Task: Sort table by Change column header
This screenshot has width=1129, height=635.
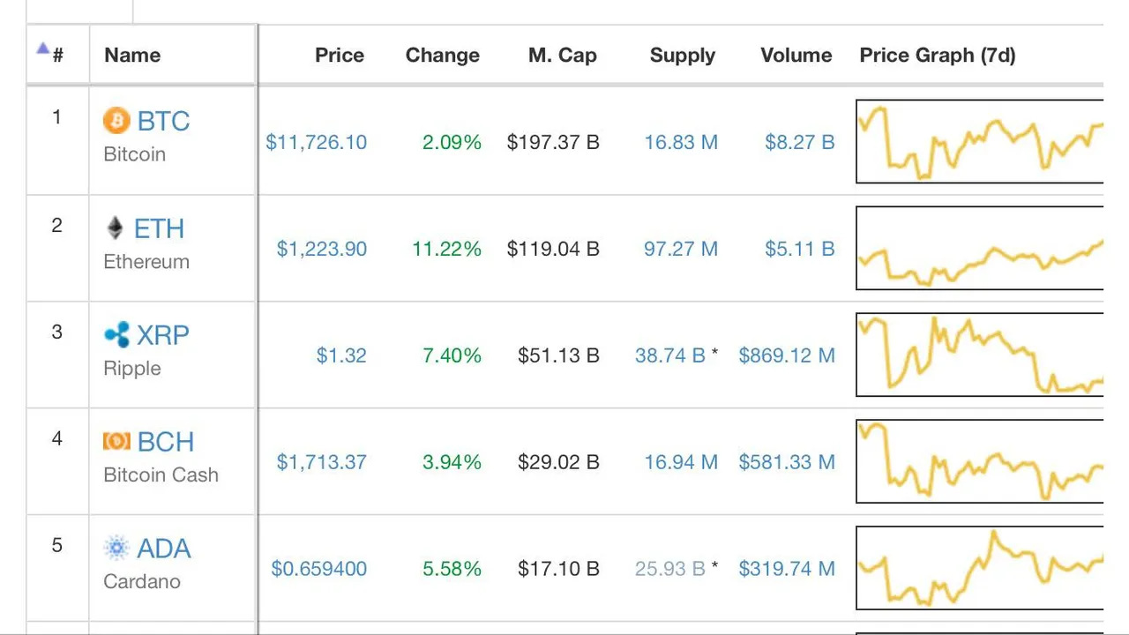Action: click(x=443, y=55)
